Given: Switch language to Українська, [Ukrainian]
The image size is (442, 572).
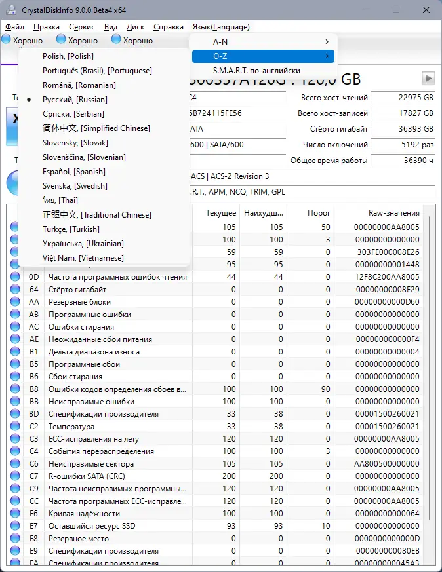Looking at the screenshot, I should click(82, 244).
